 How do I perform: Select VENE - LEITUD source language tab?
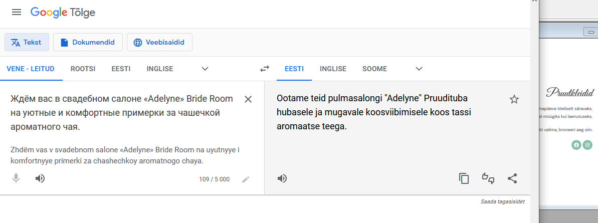click(x=31, y=69)
